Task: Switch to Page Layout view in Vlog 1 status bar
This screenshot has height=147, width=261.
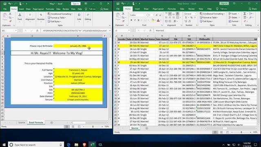Action: pyautogui.click(x=73, y=127)
